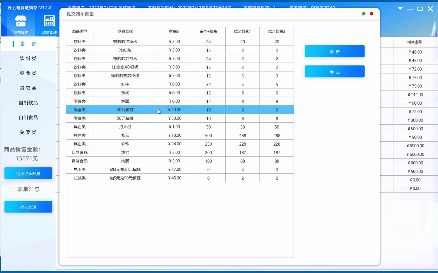Click 结余数量1 cell for 娃哈哈纯净水
Screen dimensions: 438x273
[243, 42]
